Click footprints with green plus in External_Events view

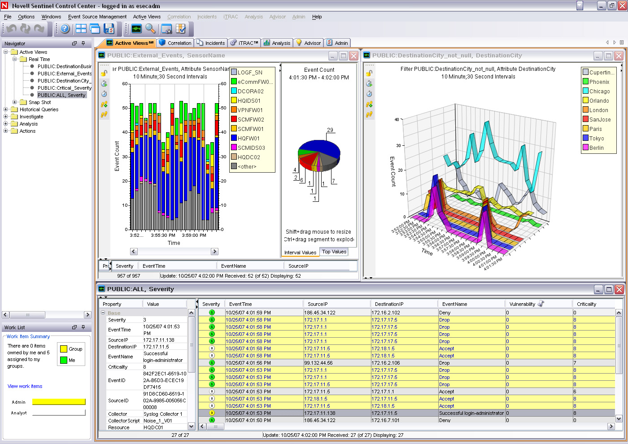pyautogui.click(x=104, y=104)
